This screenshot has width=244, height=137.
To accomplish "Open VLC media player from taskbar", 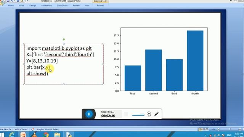I will [35, 134].
